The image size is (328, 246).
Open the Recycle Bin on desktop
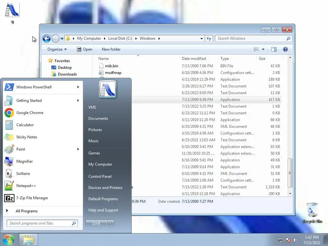tap(312, 213)
